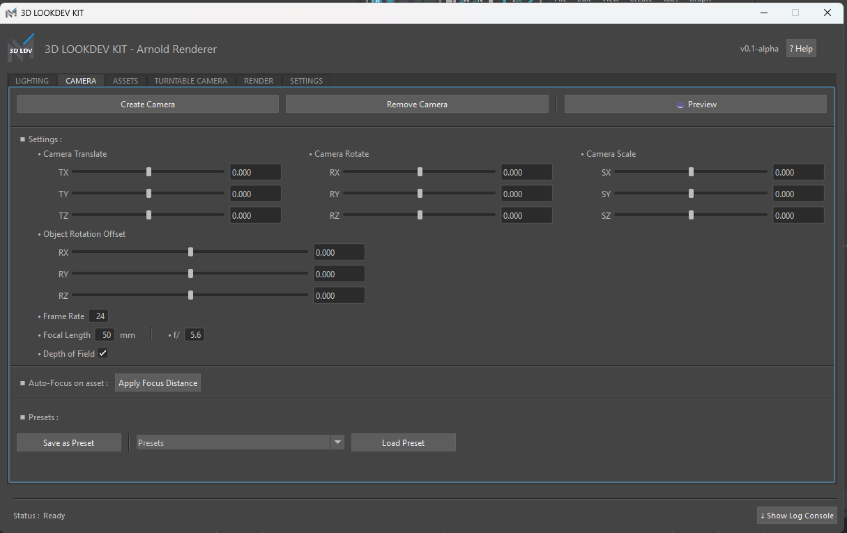Click the Camera Rotate RX slider handle
This screenshot has width=847, height=533.
(x=420, y=172)
